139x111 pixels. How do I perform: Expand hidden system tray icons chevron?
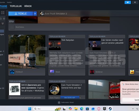(x=133, y=109)
